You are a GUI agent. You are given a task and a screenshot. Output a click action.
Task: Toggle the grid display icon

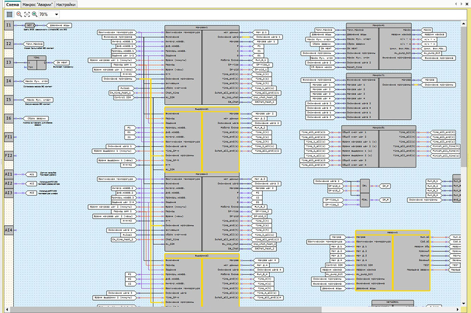(9, 15)
